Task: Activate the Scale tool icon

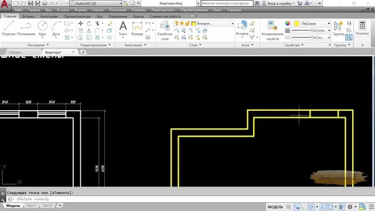Action: [x=89, y=38]
